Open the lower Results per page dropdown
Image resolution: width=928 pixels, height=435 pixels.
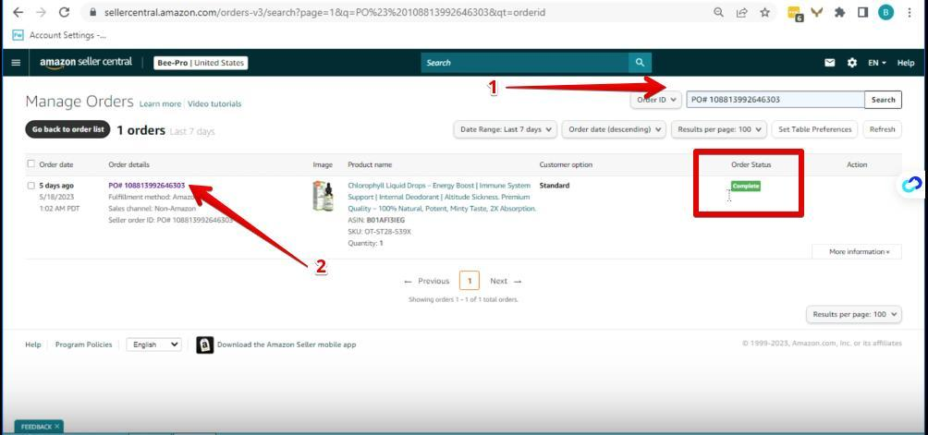[854, 314]
